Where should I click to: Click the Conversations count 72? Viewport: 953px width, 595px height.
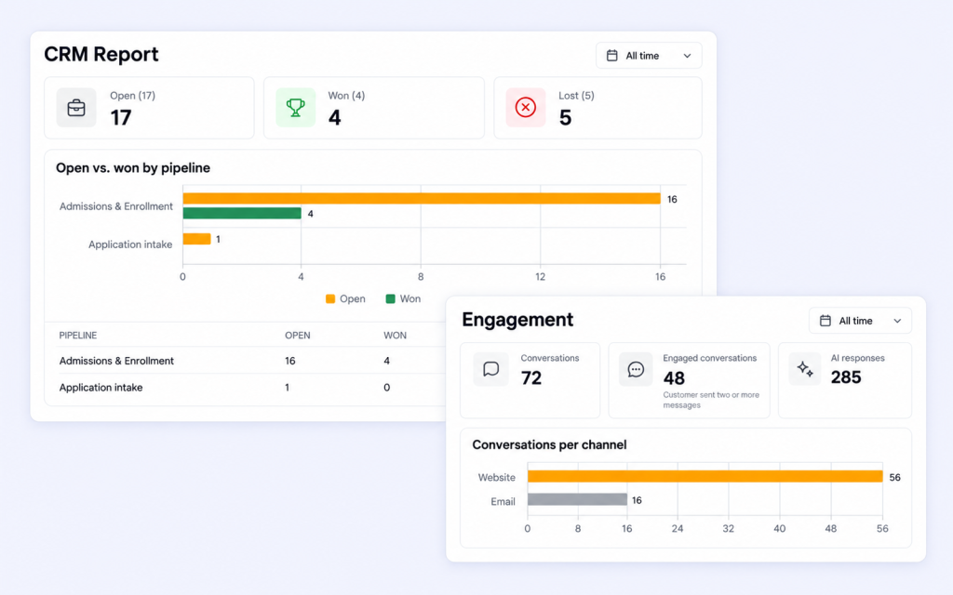coord(531,378)
